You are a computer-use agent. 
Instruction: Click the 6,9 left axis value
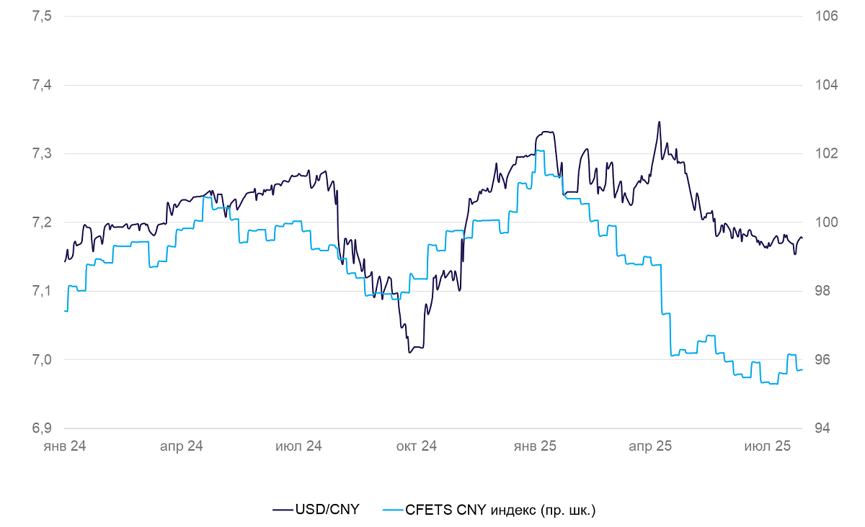point(42,428)
